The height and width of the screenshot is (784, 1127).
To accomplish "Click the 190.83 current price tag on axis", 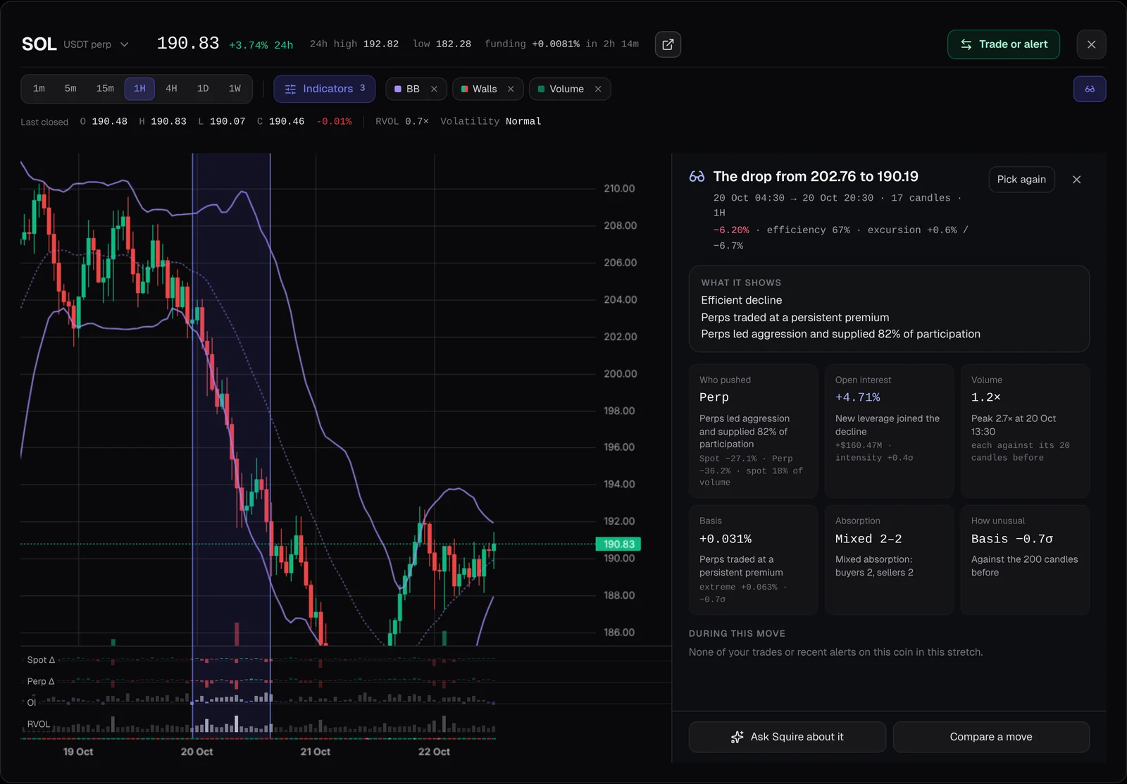I will click(x=618, y=544).
